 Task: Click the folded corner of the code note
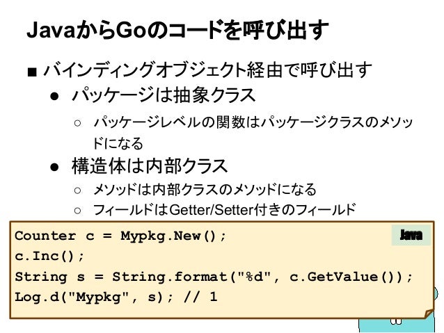428,314
